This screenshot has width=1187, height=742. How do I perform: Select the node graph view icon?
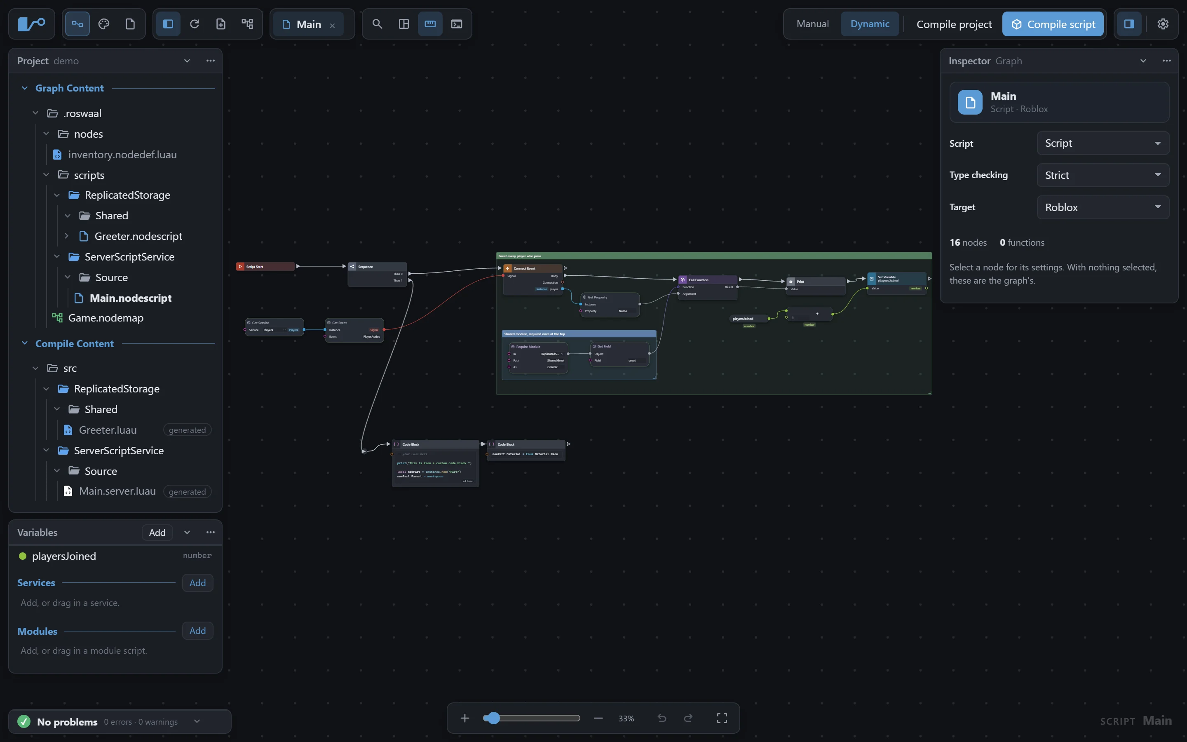point(77,23)
